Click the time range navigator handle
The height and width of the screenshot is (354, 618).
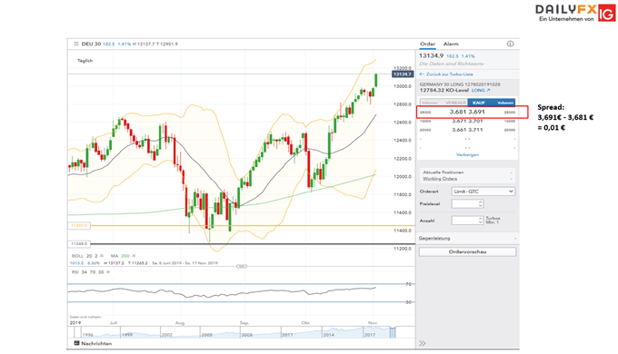tap(242, 267)
